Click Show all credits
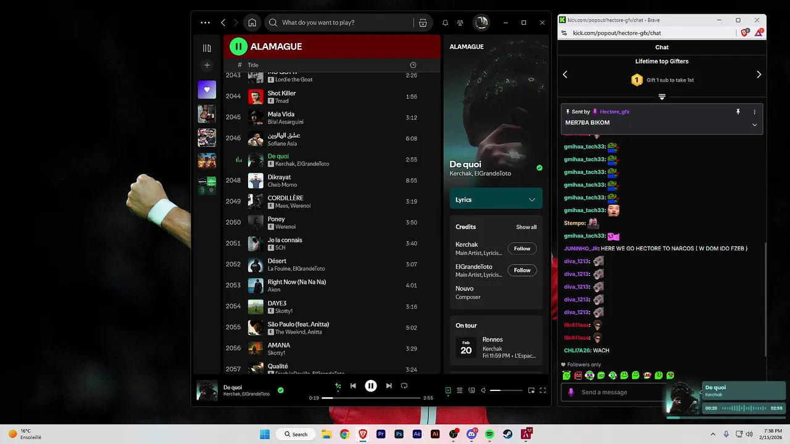Screen dimensions: 790x444 (526, 227)
